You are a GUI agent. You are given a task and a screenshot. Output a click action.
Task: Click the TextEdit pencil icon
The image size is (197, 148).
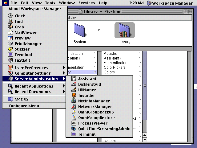click(x=10, y=60)
